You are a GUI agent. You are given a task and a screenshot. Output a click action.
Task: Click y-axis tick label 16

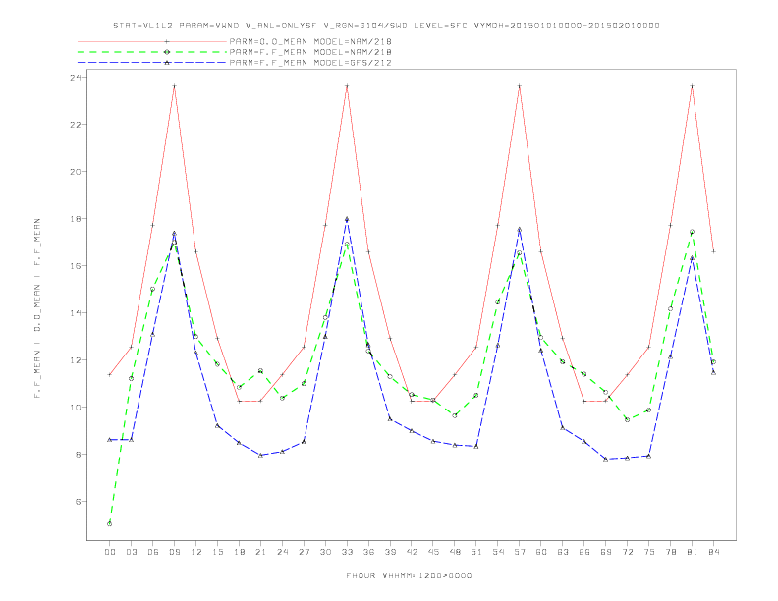75,266
